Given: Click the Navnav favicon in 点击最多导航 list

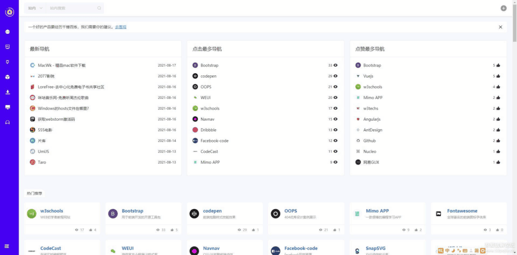Looking at the screenshot, I should click(195, 119).
